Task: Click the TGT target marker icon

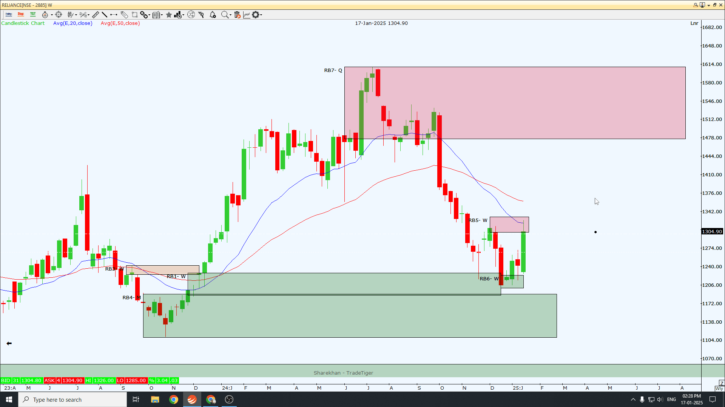Action: click(33, 14)
